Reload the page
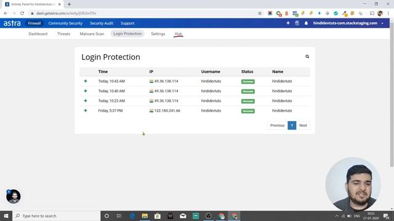Image resolution: width=394 pixels, height=221 pixels. pos(22,14)
